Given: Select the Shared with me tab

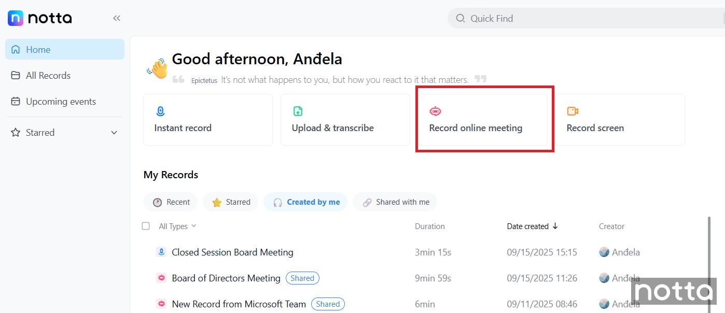Looking at the screenshot, I should coord(395,202).
